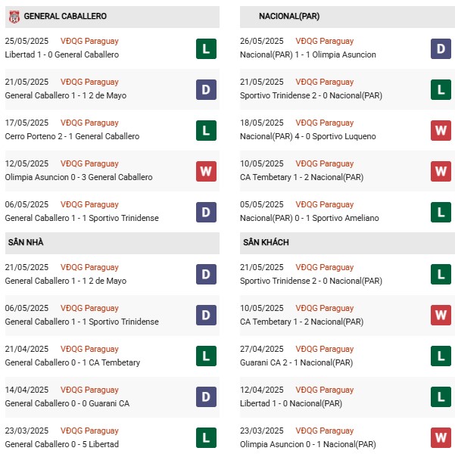Open VĐQG Paraguay link dated 26/05/2025
The height and width of the screenshot is (454, 455).
pos(325,41)
